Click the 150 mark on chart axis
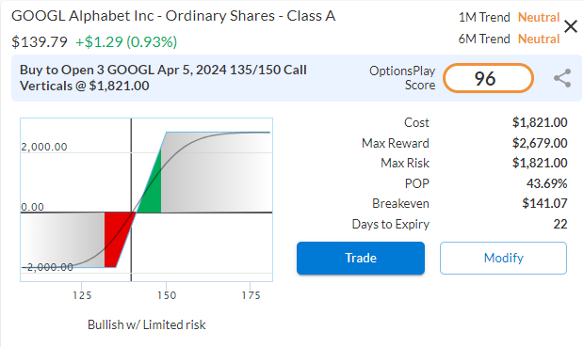This screenshot has height=347, width=584. [166, 295]
